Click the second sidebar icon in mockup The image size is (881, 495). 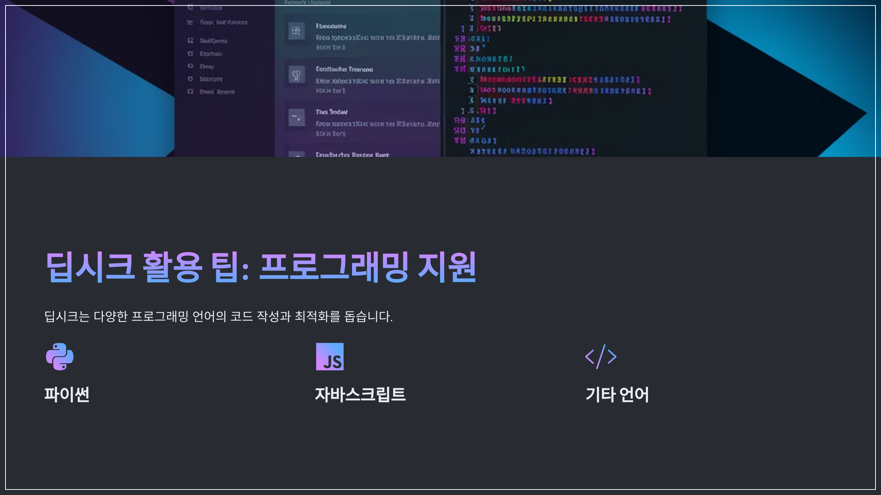190,22
